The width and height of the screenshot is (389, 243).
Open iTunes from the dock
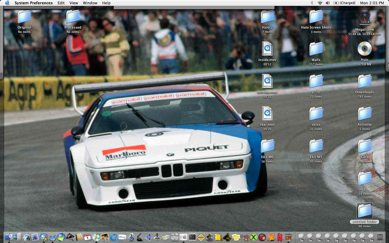point(96,237)
